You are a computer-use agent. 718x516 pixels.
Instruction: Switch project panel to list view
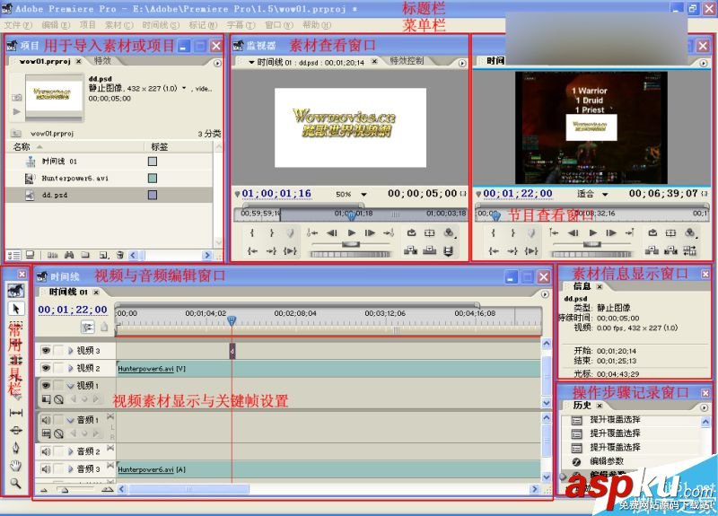pyautogui.click(x=14, y=255)
